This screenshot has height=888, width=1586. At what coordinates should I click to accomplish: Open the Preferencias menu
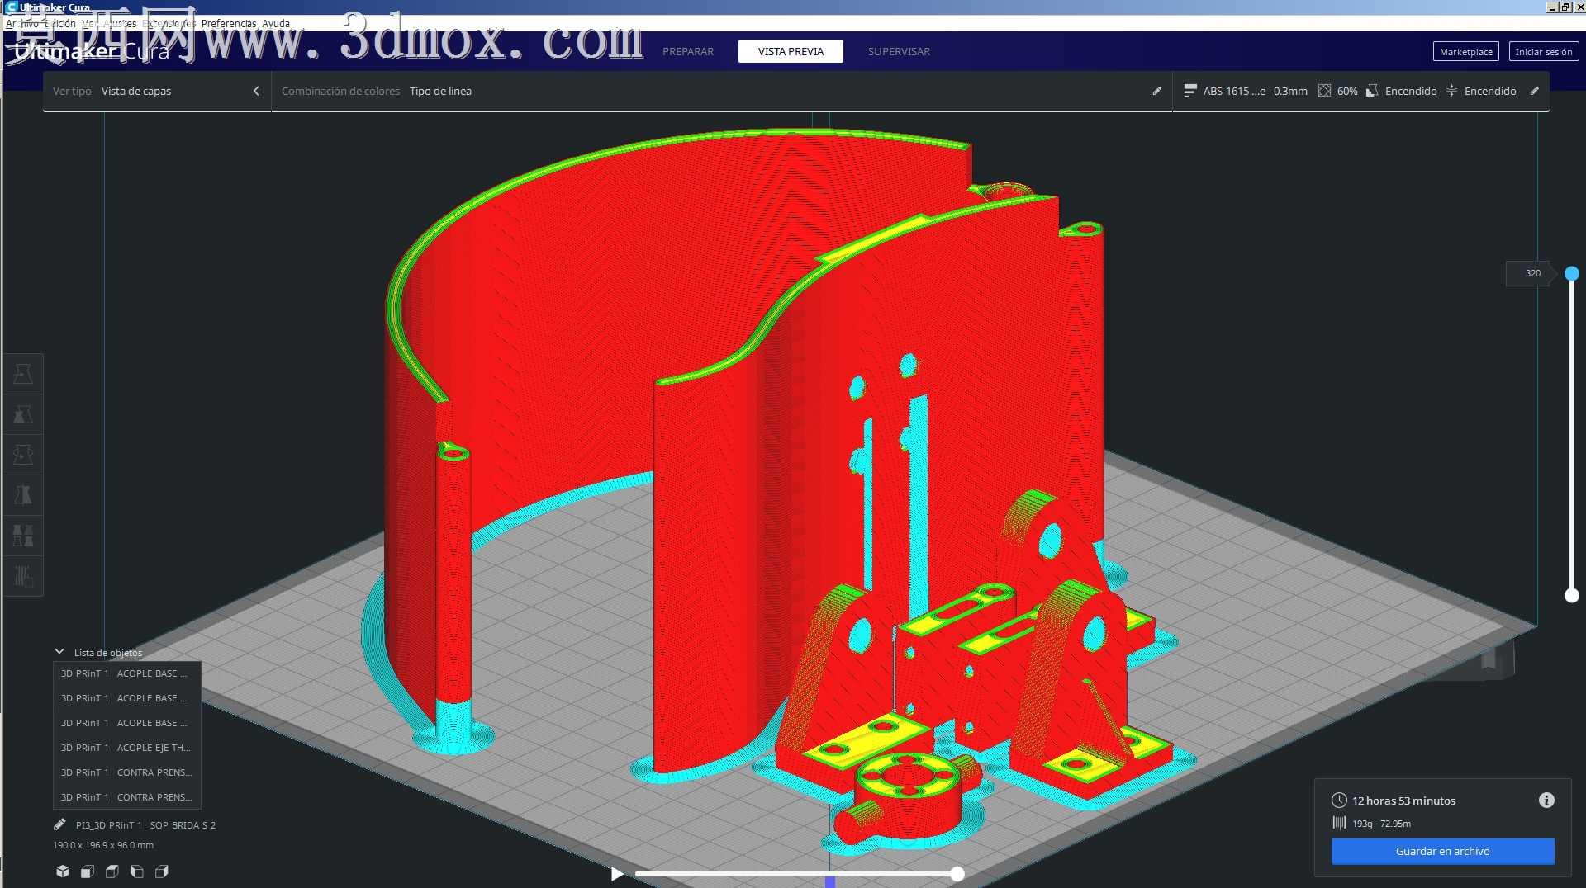click(229, 23)
